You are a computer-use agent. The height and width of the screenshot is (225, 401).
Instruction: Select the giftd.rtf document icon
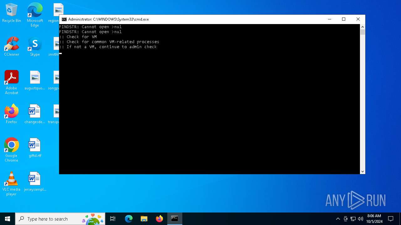pos(35,148)
